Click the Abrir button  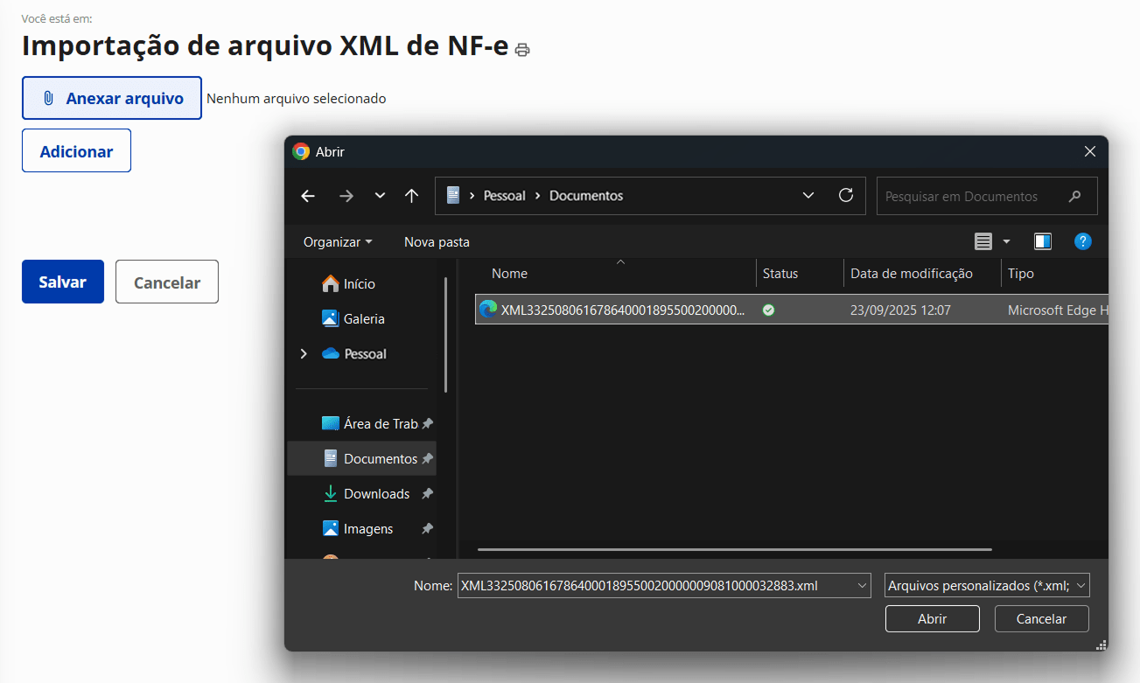(932, 619)
